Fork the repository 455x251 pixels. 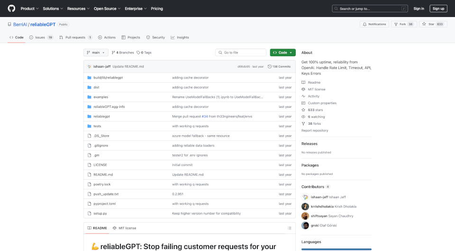coord(404,24)
